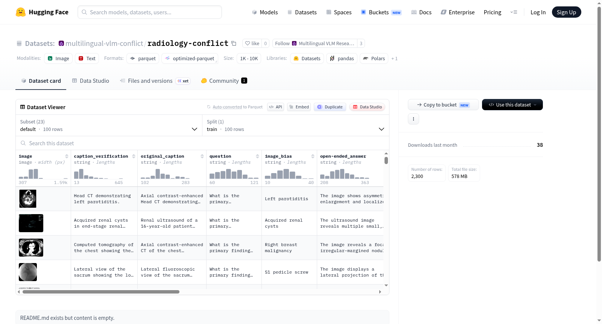Filter by the Text modality tag
Screen dimensions: 602x324
pyautogui.click(x=87, y=58)
